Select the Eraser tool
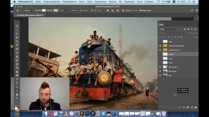Viewport: 209px width, 117px height. point(17,64)
